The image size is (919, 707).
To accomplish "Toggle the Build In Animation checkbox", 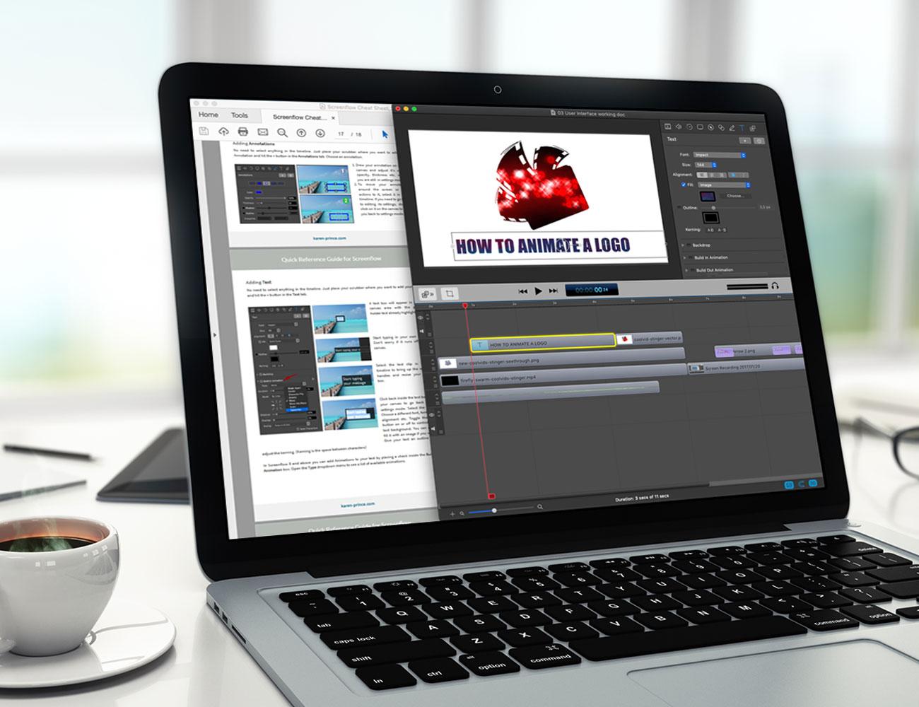I will [x=691, y=257].
